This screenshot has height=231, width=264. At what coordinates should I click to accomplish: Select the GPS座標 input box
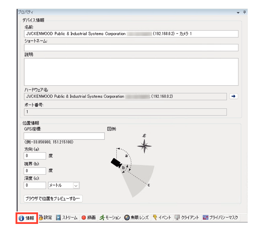point(64,136)
